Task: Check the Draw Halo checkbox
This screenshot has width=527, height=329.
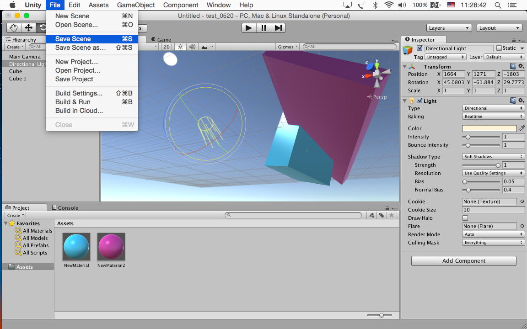Action: [x=465, y=218]
